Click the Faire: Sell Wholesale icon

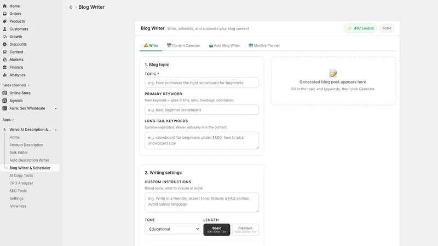[x=4, y=108]
